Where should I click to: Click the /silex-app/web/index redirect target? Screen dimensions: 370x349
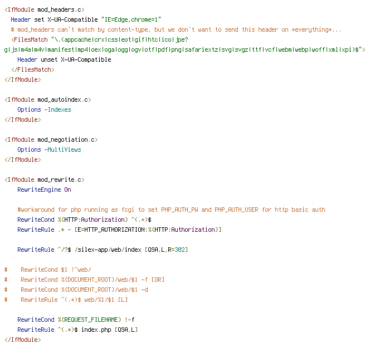click(x=108, y=250)
